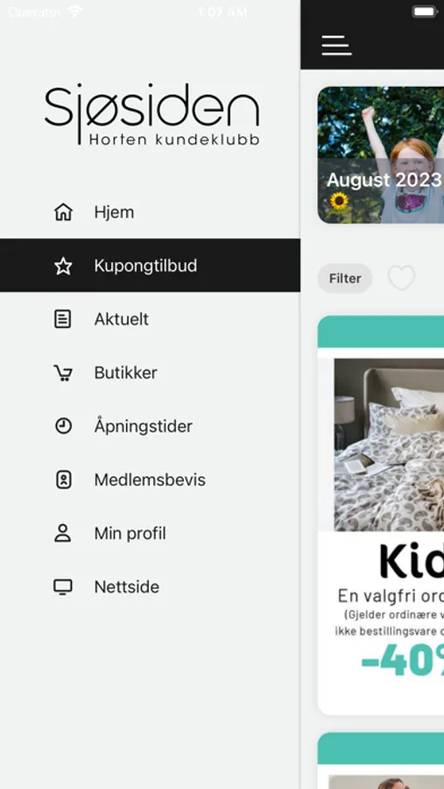The image size is (444, 789).
Task: Select Kupongtilbud in the side menu
Action: click(x=150, y=266)
